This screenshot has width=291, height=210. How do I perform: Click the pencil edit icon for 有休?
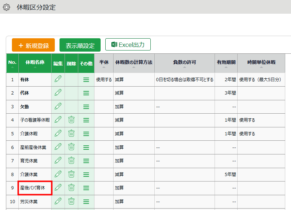pyautogui.click(x=58, y=79)
